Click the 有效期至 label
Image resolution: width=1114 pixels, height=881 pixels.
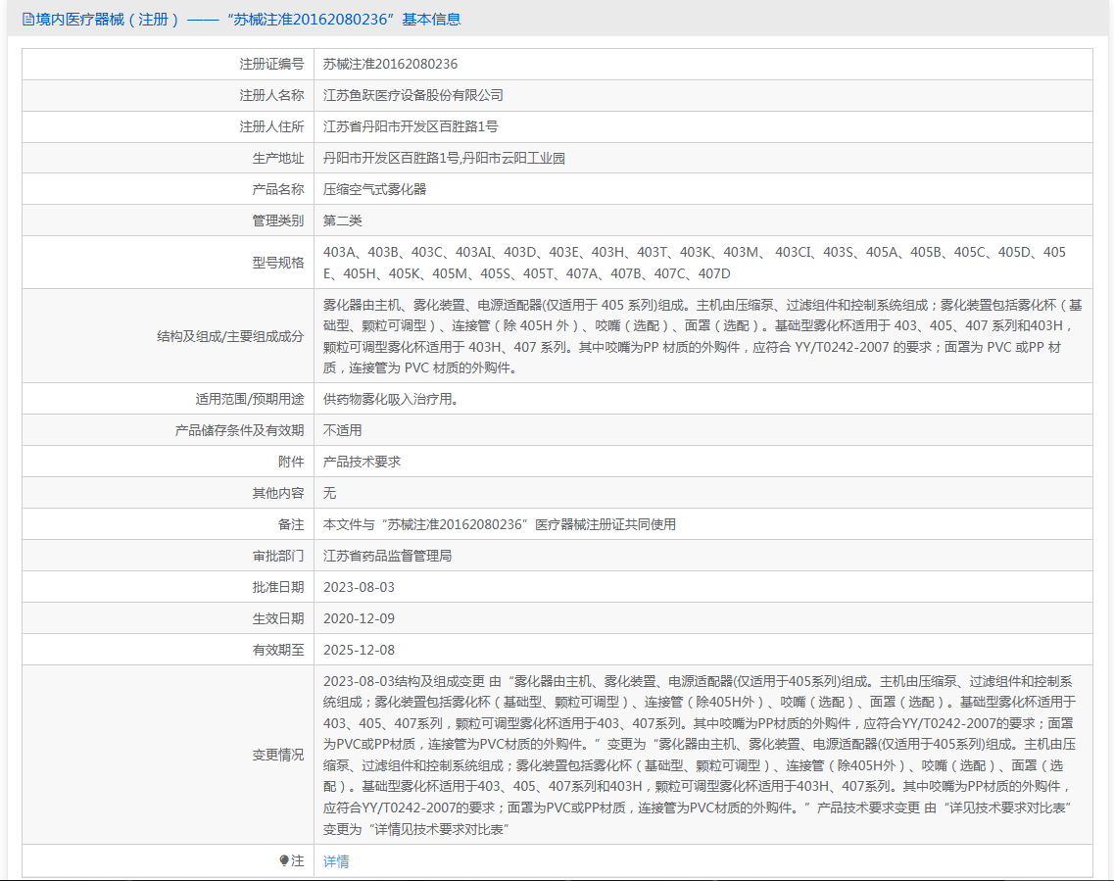[278, 650]
